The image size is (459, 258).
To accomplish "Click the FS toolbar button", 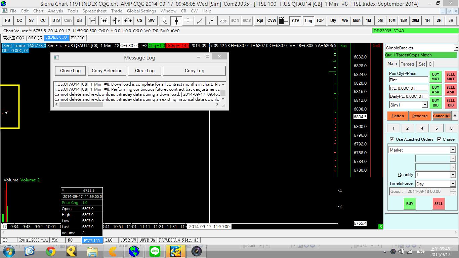I will 7,20.
